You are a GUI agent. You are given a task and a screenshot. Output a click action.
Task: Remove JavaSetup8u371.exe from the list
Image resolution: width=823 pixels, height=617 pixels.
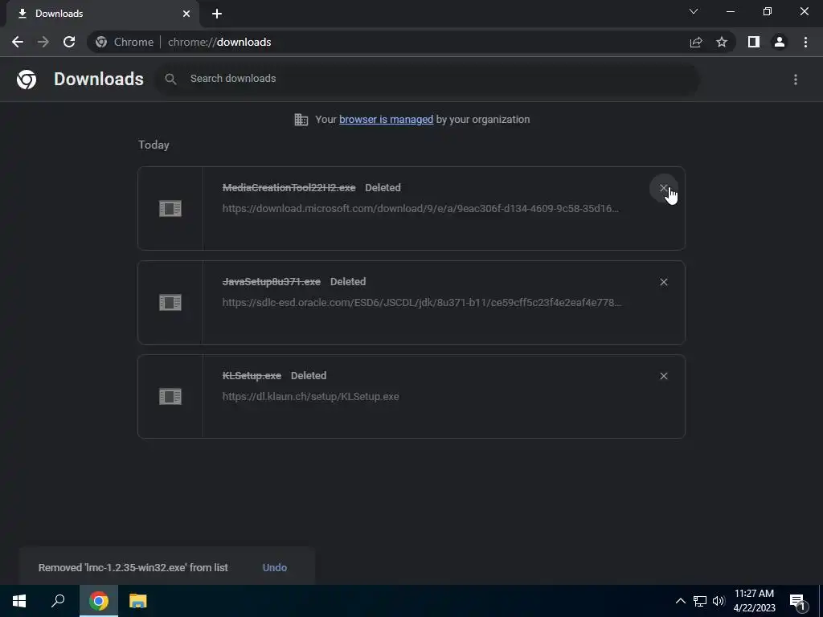click(664, 282)
